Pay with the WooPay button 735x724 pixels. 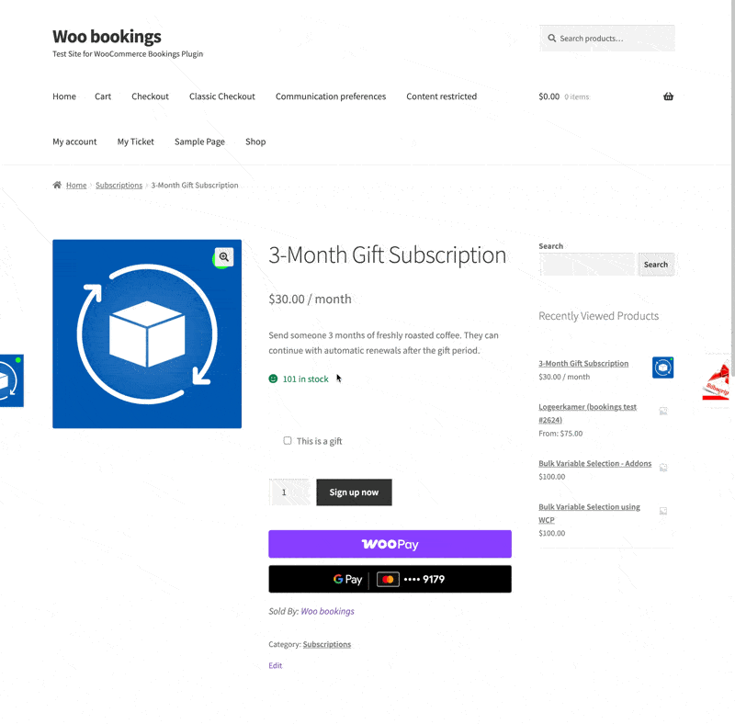390,544
